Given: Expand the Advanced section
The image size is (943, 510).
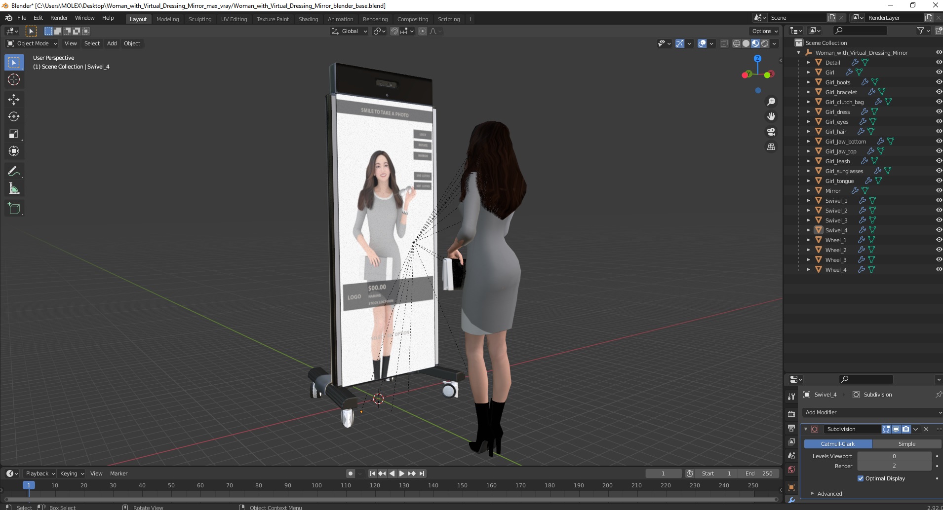Looking at the screenshot, I should (829, 494).
